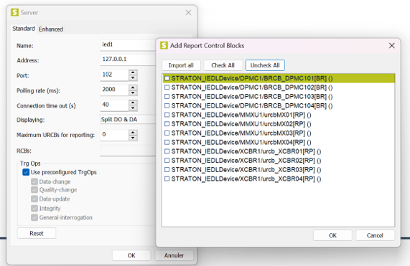Click the Name field containing ied1
This screenshot has height=266, width=410.
click(128, 44)
